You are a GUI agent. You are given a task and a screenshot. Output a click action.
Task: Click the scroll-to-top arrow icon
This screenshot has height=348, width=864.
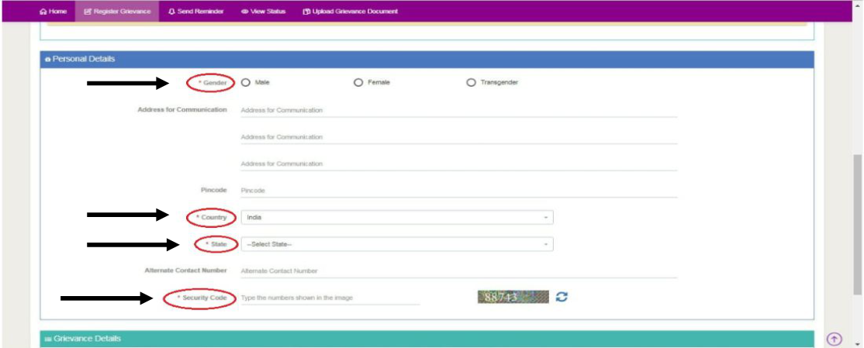834,339
